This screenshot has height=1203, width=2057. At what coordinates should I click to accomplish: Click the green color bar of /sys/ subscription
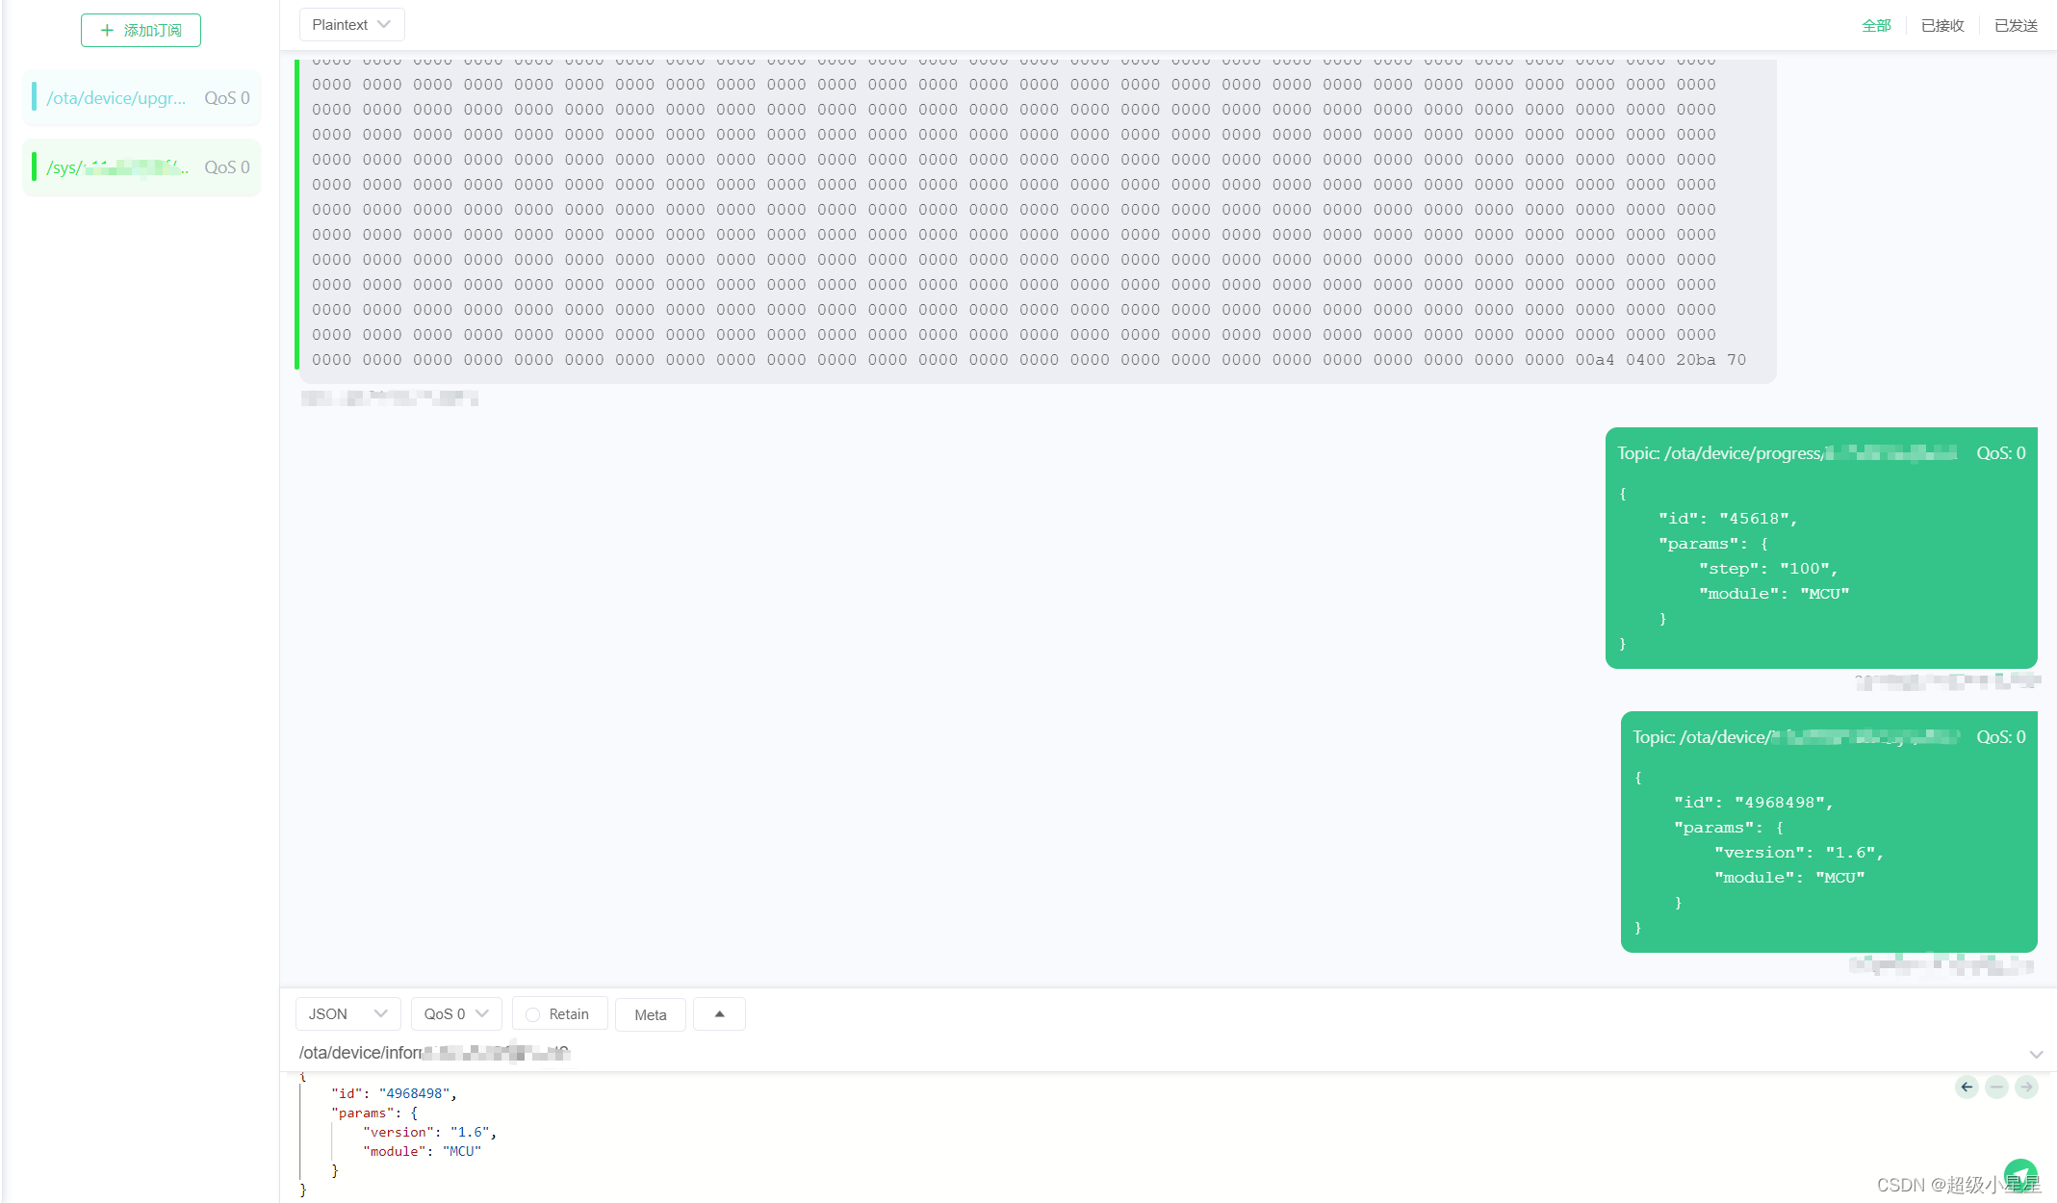coord(35,167)
